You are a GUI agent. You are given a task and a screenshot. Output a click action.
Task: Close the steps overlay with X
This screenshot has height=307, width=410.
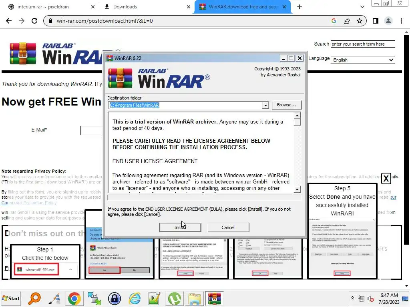(386, 179)
